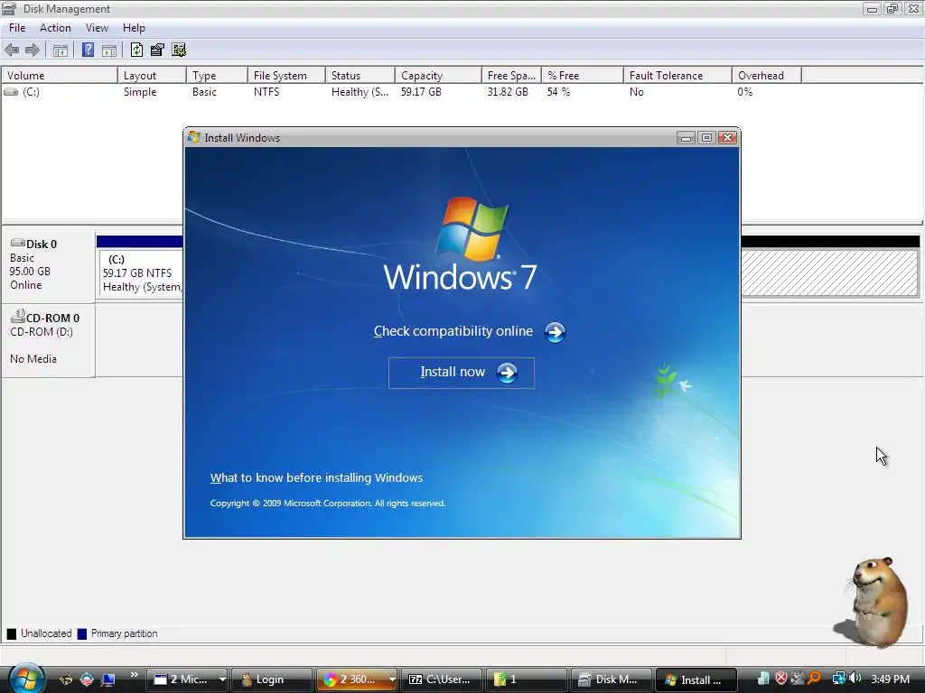Click the 31.82 GB free space cell
Image resolution: width=925 pixels, height=693 pixels.
click(508, 92)
